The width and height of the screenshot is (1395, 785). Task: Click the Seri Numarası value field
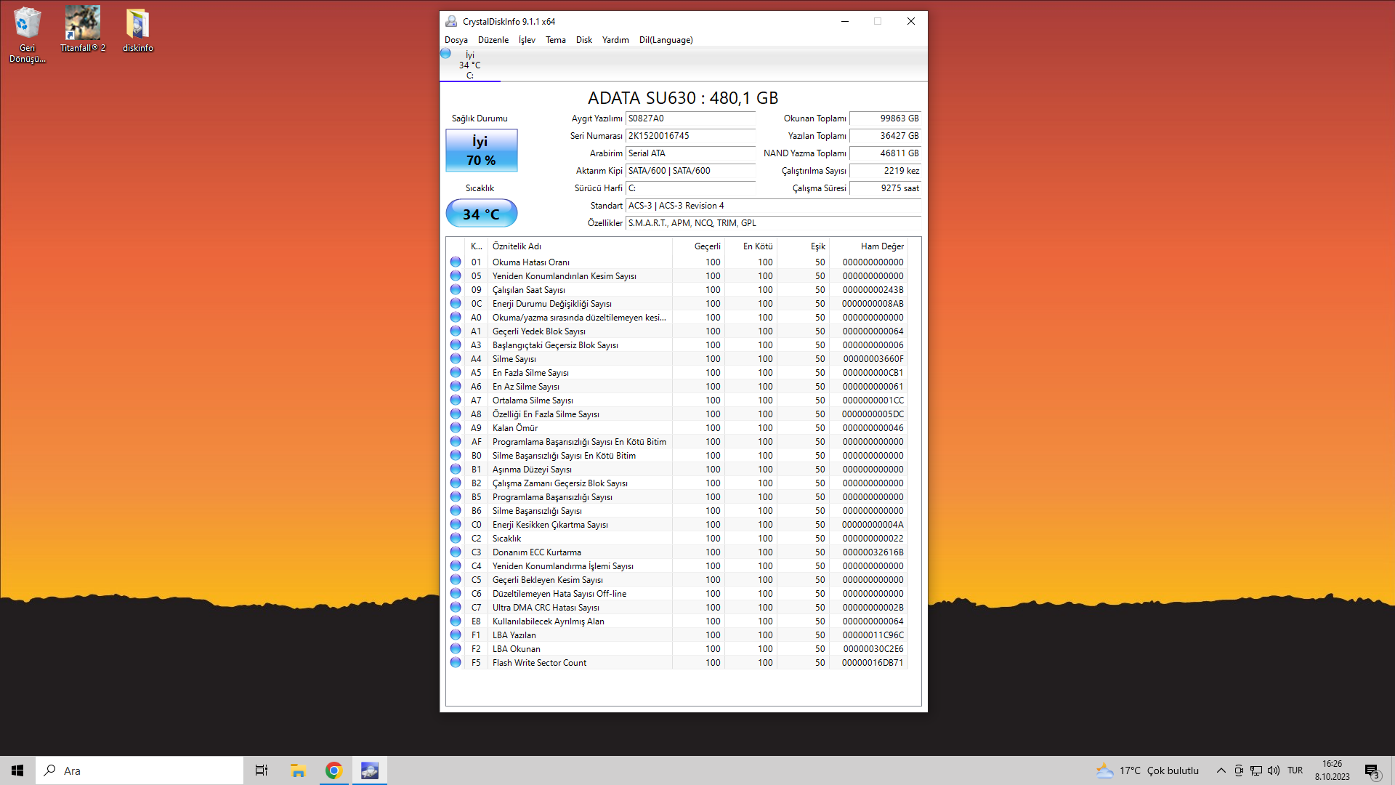click(690, 136)
